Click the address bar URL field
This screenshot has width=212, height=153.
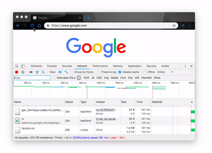(x=111, y=25)
